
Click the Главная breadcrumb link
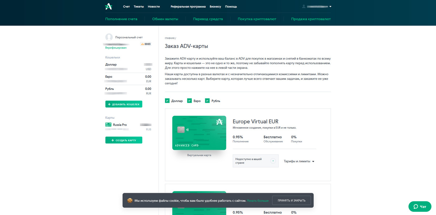170,38
